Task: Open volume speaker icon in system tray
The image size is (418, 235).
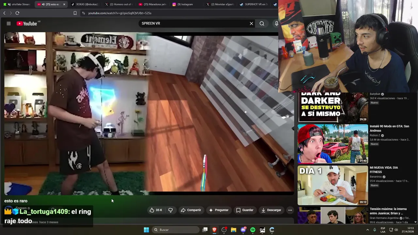Action: (x=396, y=230)
